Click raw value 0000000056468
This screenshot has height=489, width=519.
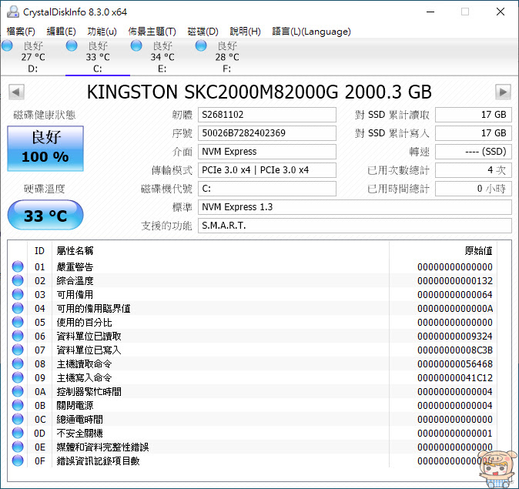455,364
